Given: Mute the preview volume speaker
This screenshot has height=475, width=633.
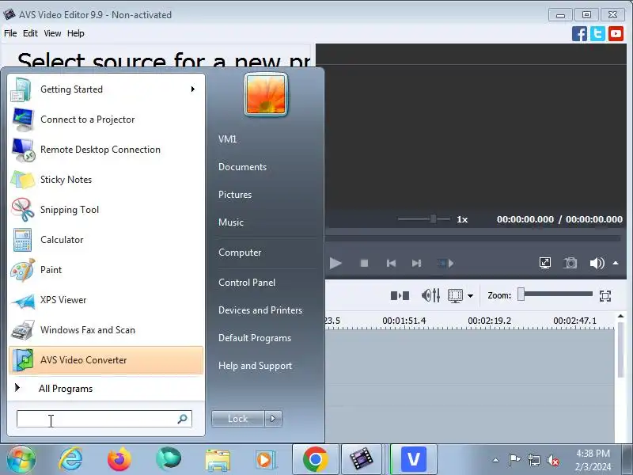Looking at the screenshot, I should point(597,263).
